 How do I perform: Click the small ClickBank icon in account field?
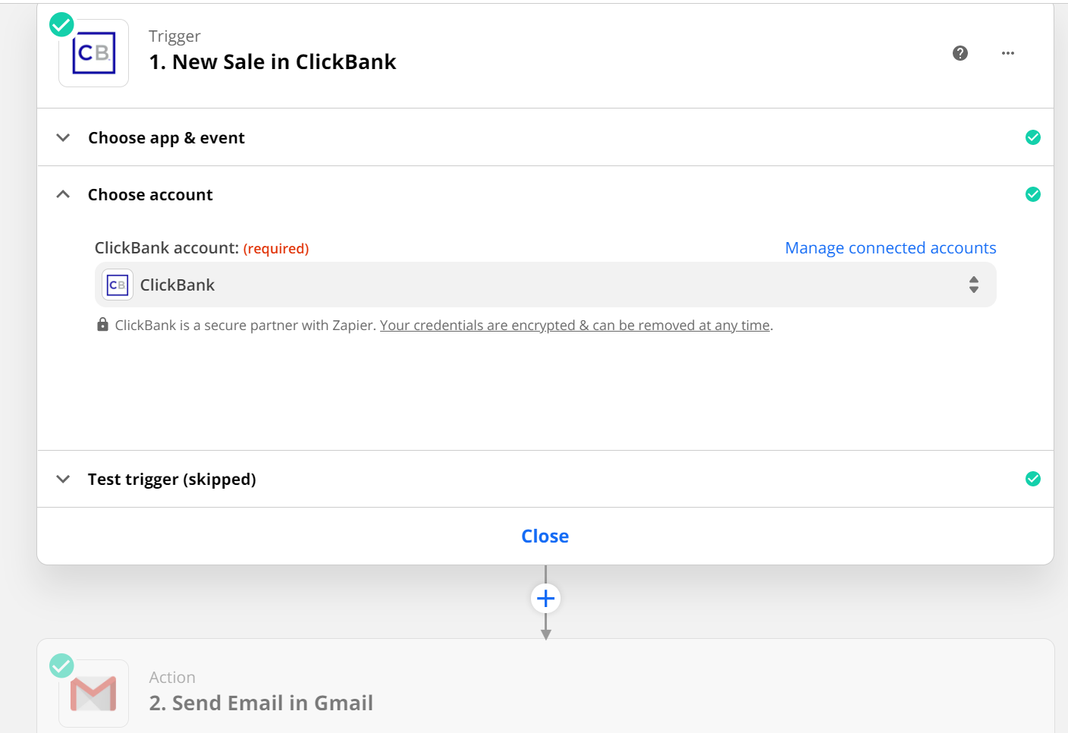118,285
